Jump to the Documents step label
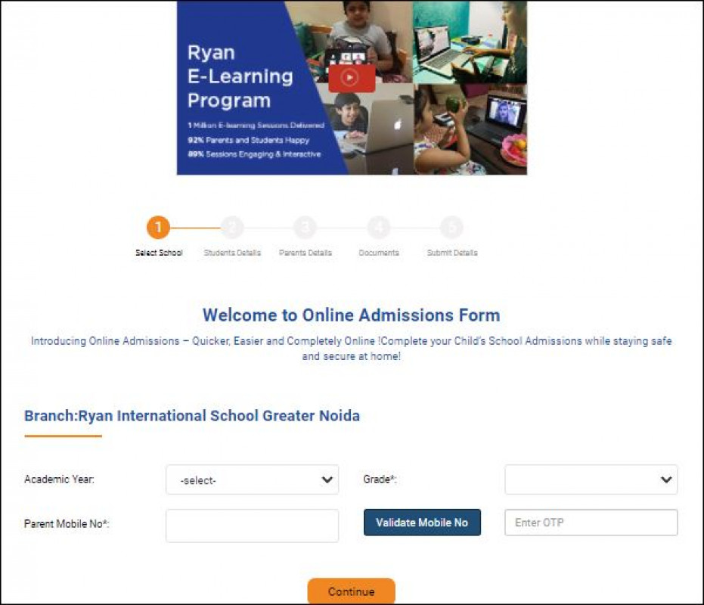Viewport: 704px width, 605px height. coord(378,253)
